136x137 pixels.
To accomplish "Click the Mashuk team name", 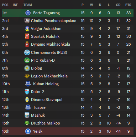I will (x=38, y=115).
